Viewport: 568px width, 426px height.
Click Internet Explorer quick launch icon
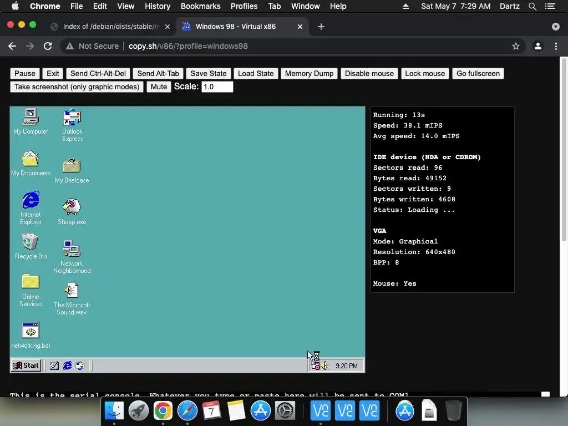click(67, 366)
